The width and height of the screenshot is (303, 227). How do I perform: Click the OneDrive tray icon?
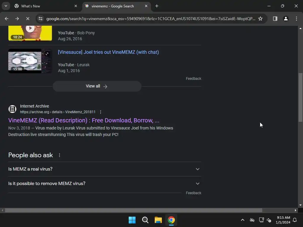pyautogui.click(x=252, y=220)
